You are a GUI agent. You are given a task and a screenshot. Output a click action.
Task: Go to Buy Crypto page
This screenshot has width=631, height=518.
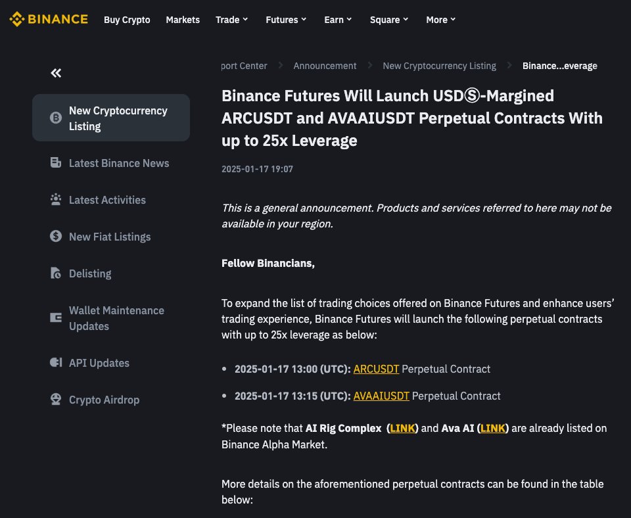coord(127,20)
